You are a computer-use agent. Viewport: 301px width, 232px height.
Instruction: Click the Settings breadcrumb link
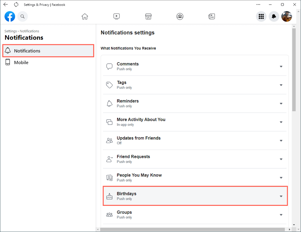[x=10, y=31]
